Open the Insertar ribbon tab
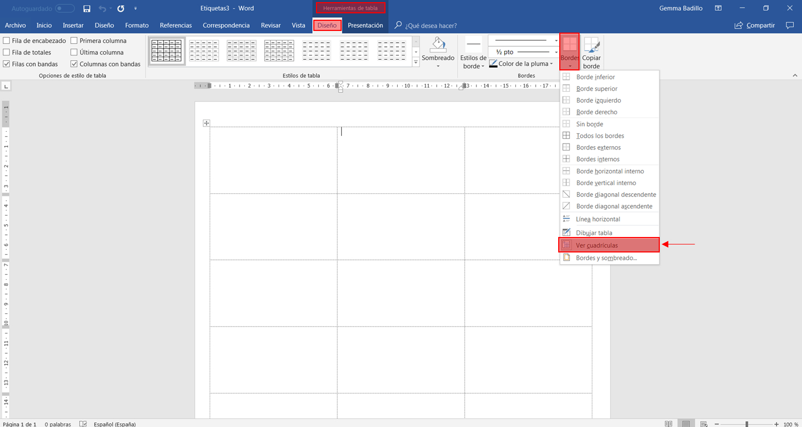The image size is (802, 427). click(73, 25)
